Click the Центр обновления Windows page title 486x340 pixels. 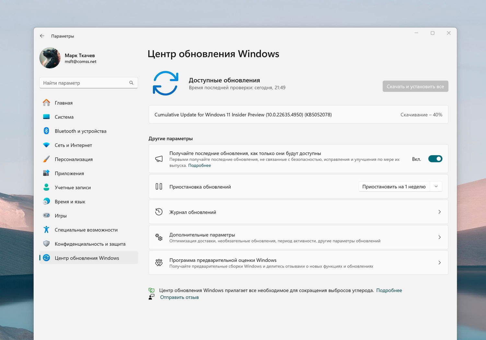(214, 54)
